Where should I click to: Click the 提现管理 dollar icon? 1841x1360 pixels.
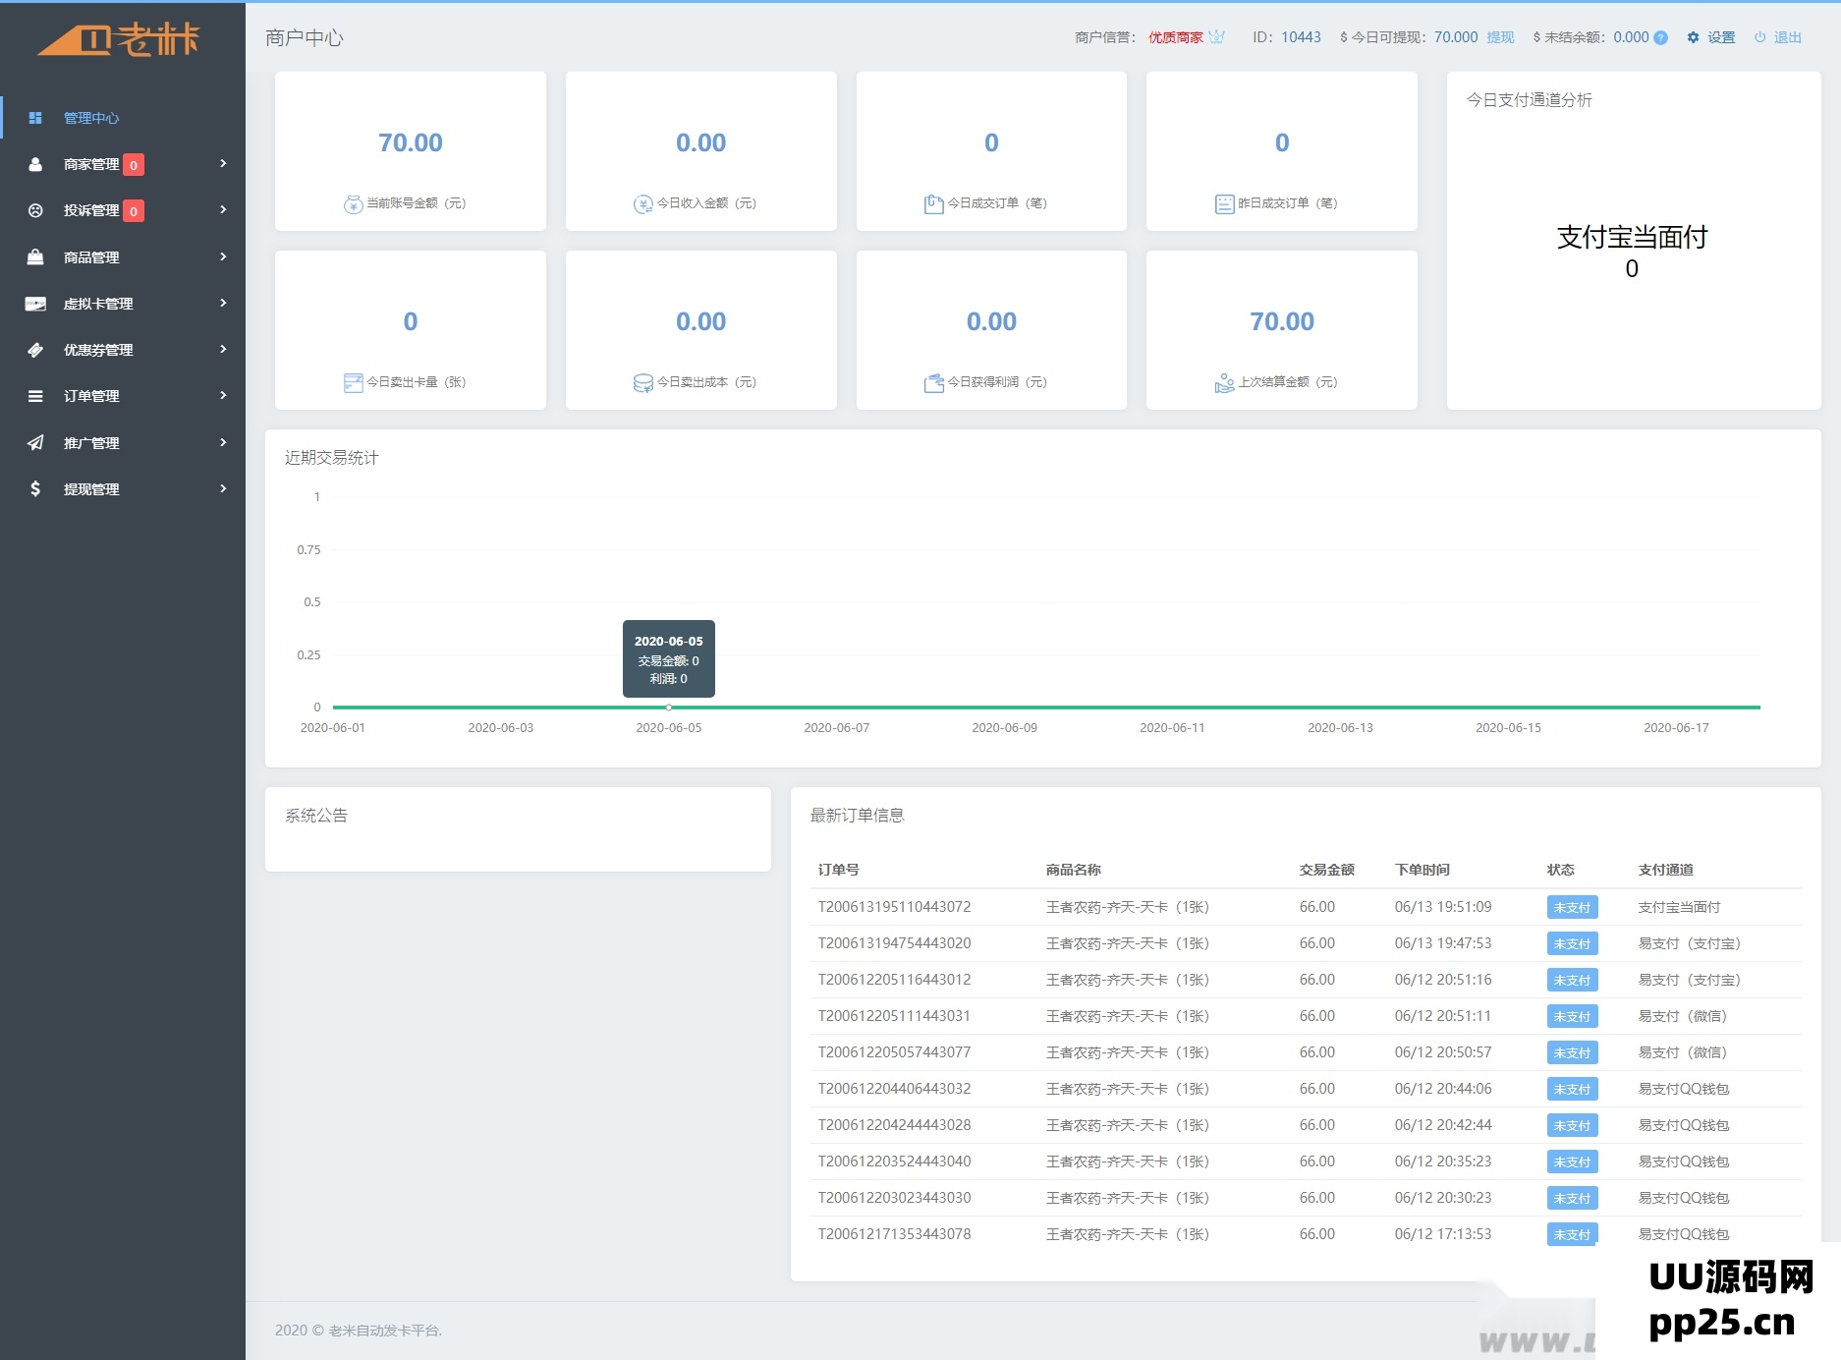pyautogui.click(x=36, y=487)
